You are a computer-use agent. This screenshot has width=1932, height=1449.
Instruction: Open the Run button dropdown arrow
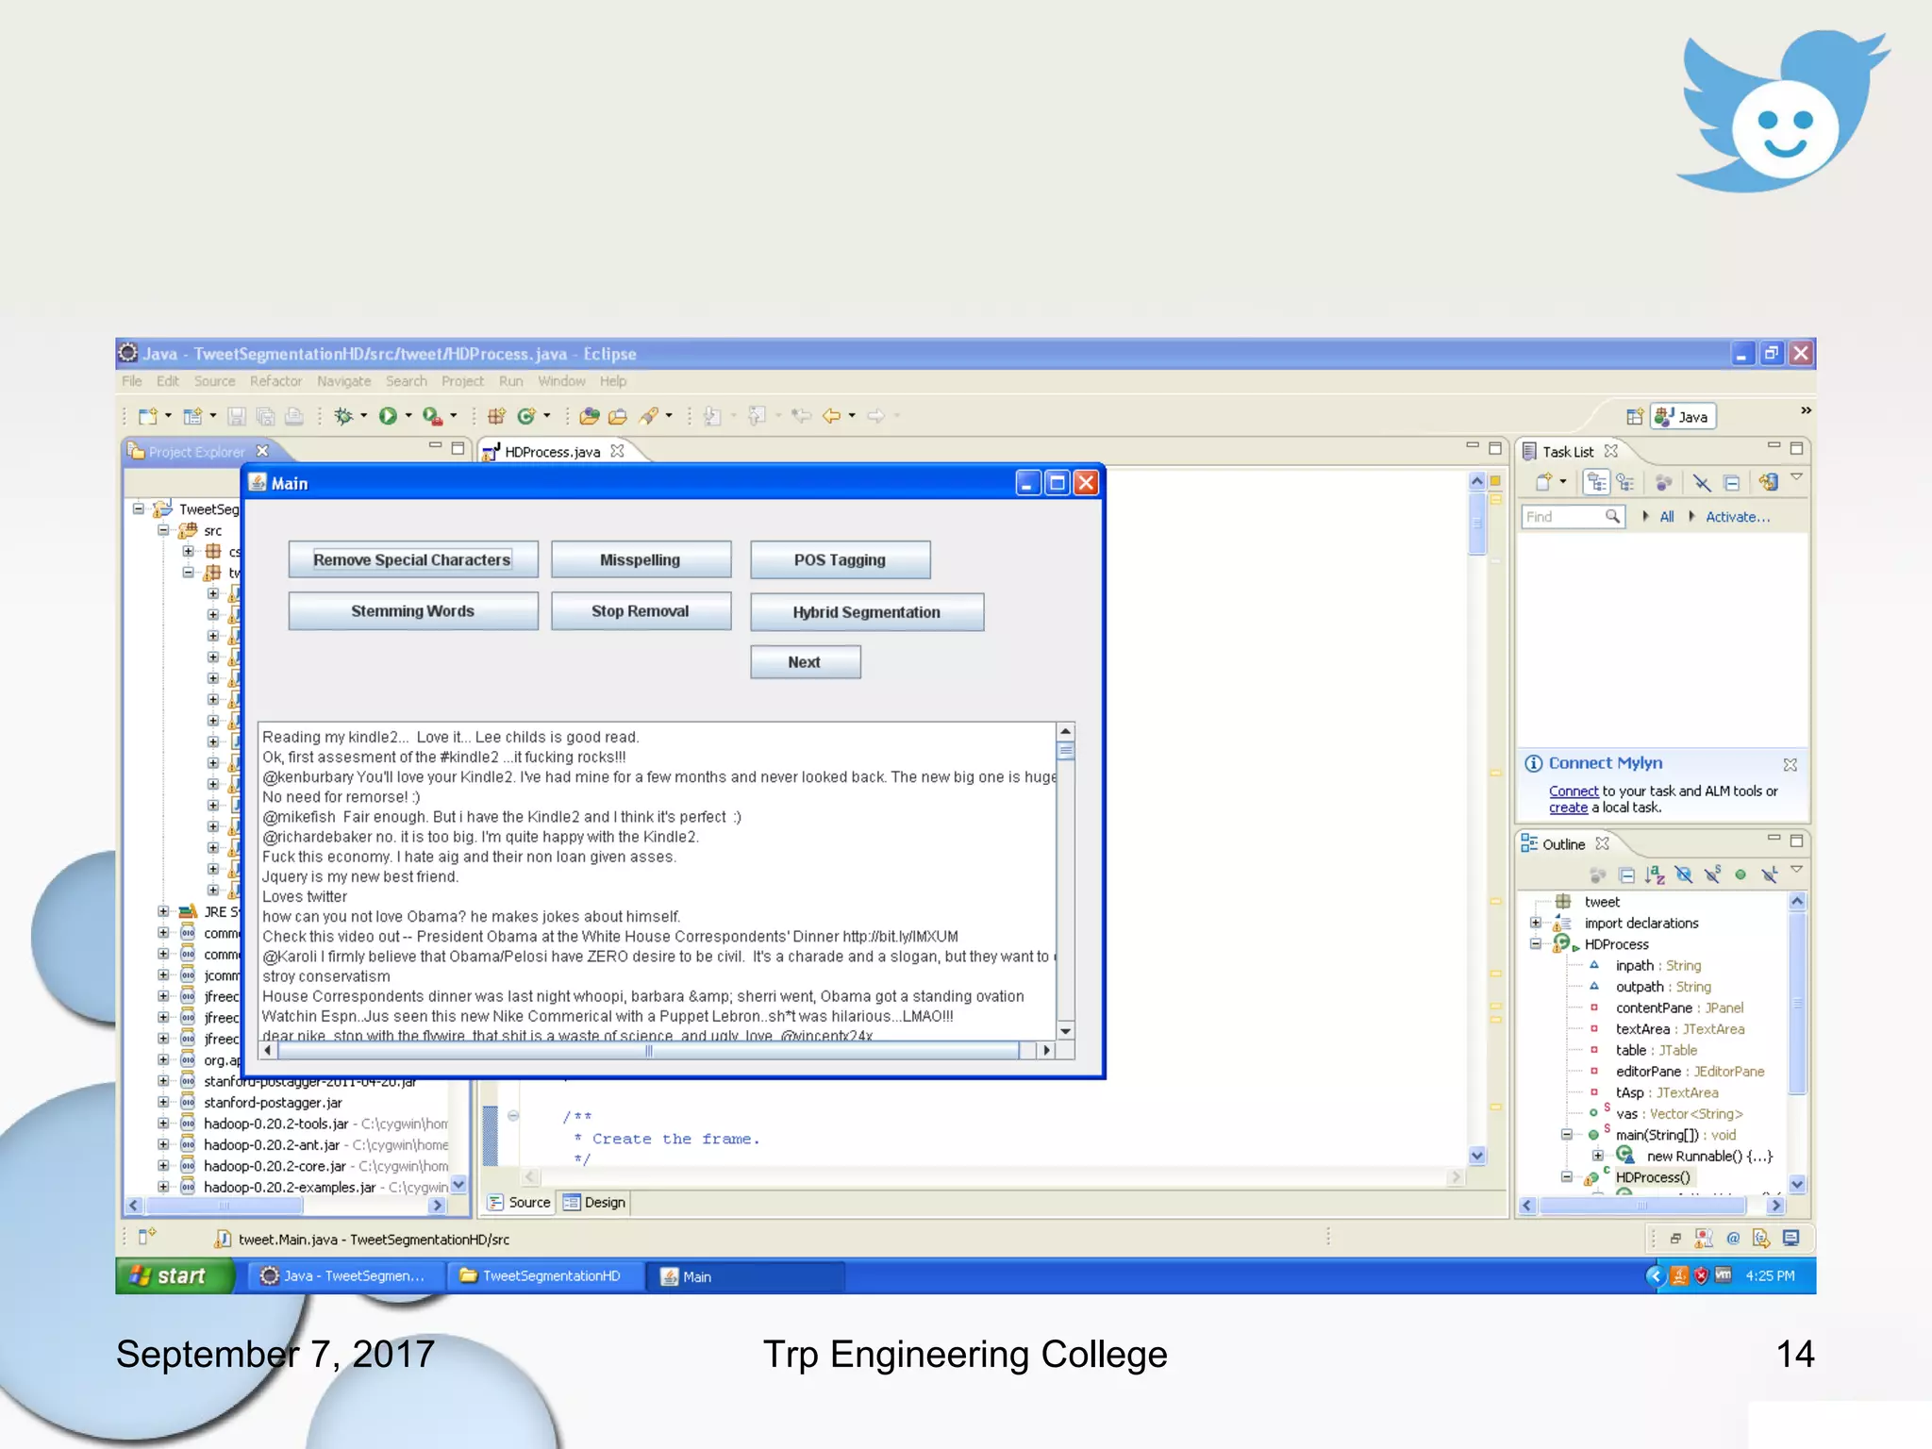pyautogui.click(x=408, y=416)
